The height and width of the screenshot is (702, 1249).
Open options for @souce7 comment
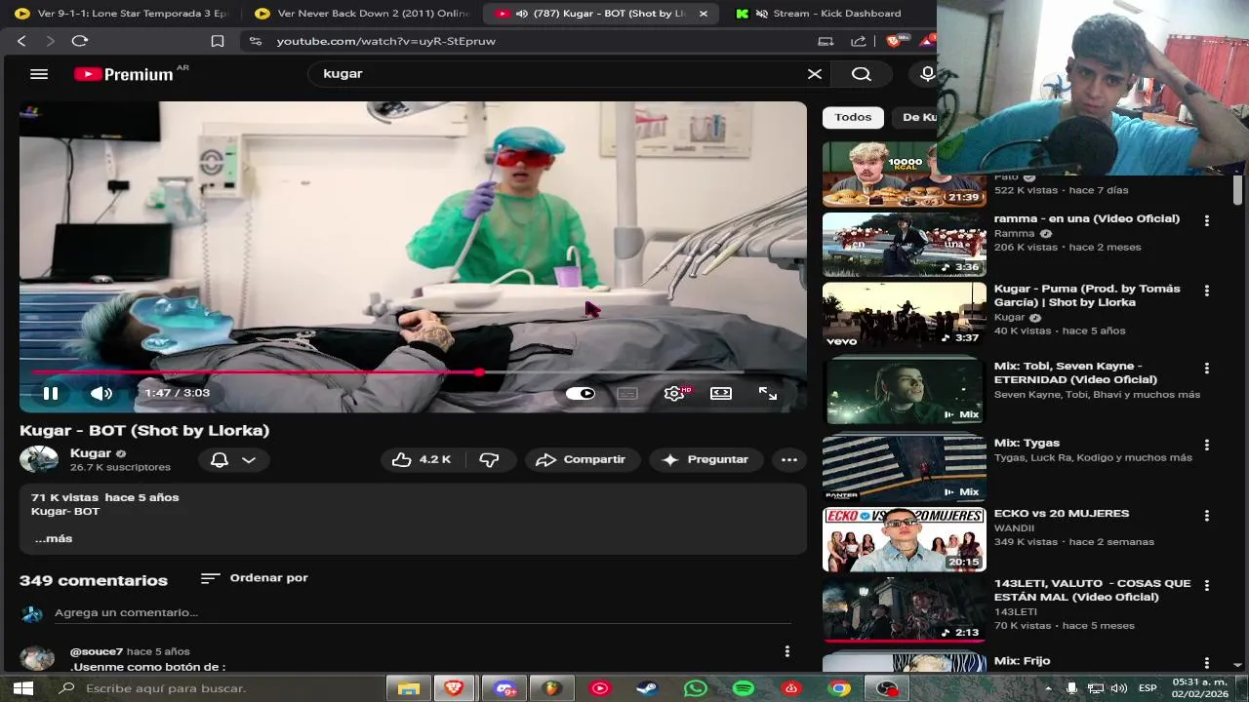(x=787, y=651)
